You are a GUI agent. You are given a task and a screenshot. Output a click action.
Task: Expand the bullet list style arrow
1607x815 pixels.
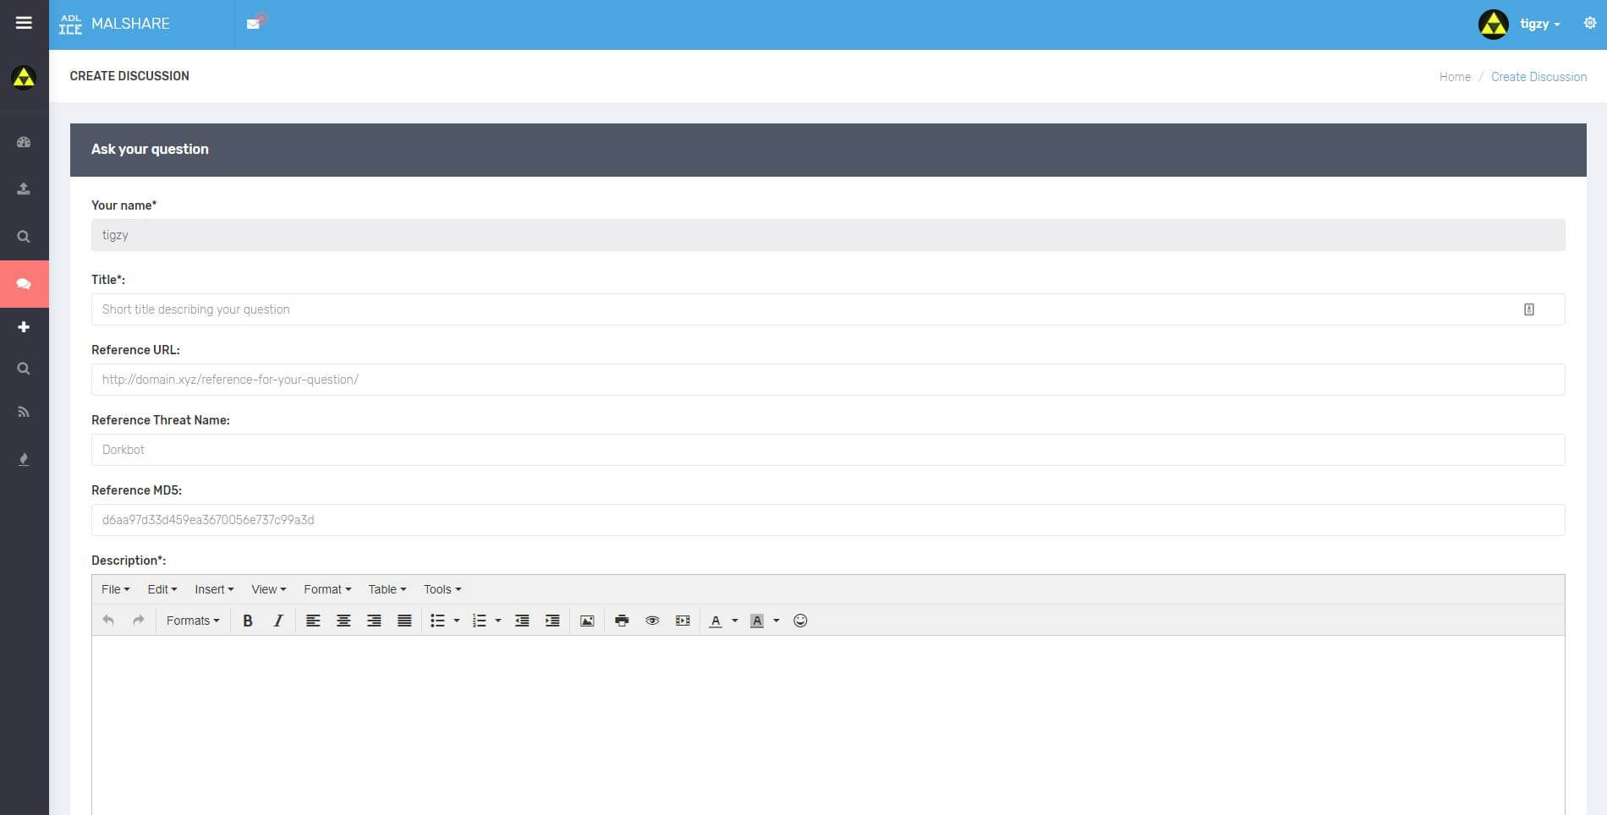(x=457, y=621)
